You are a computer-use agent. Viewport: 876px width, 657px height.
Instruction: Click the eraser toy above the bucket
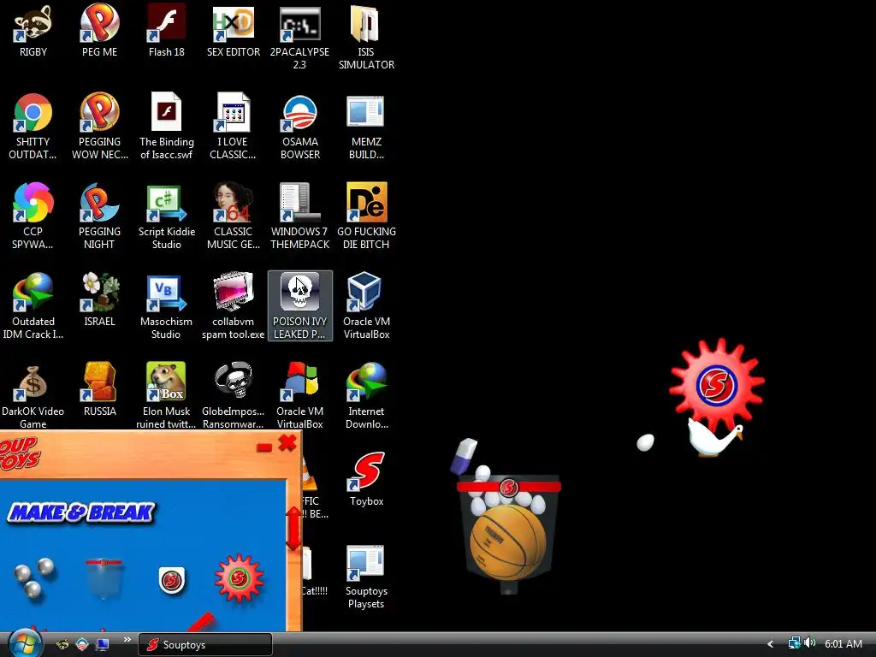[465, 456]
